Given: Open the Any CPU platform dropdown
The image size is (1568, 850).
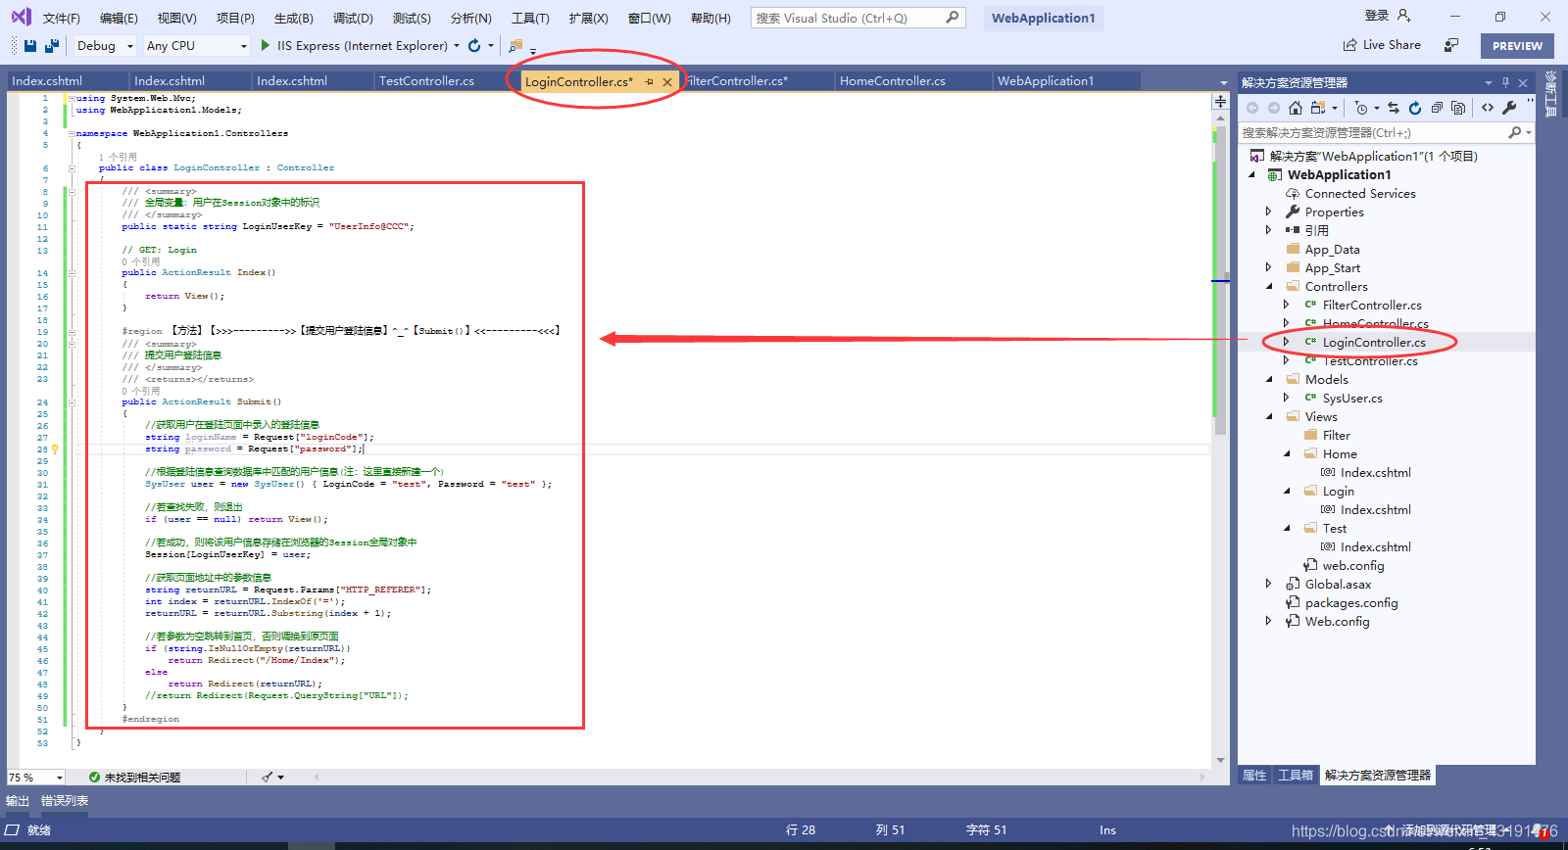Looking at the screenshot, I should [x=244, y=46].
